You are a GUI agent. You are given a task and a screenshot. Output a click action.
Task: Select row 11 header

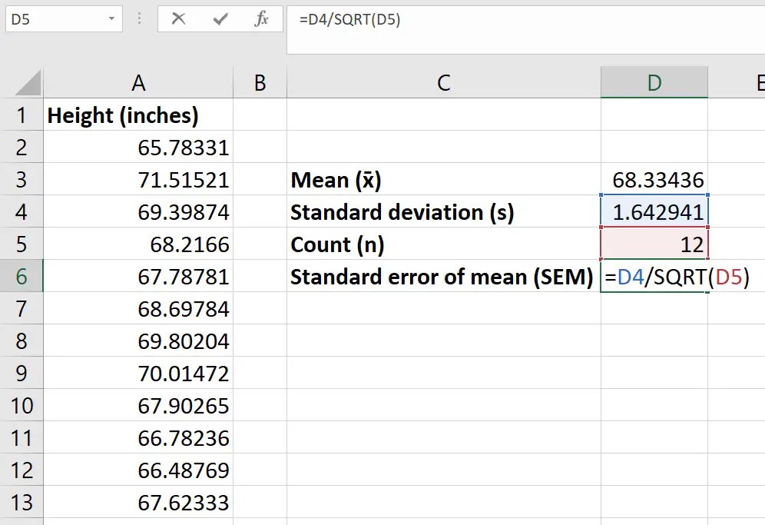(22, 437)
